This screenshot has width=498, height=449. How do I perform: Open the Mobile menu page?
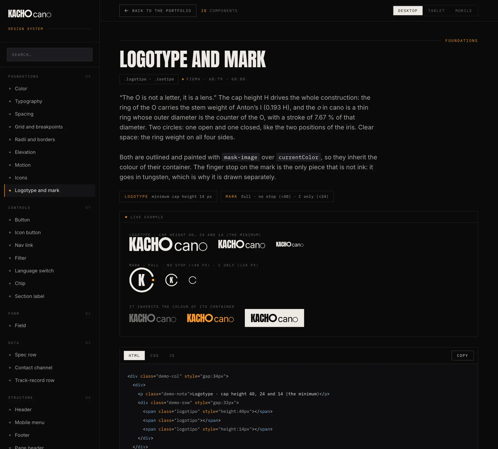coord(50,422)
